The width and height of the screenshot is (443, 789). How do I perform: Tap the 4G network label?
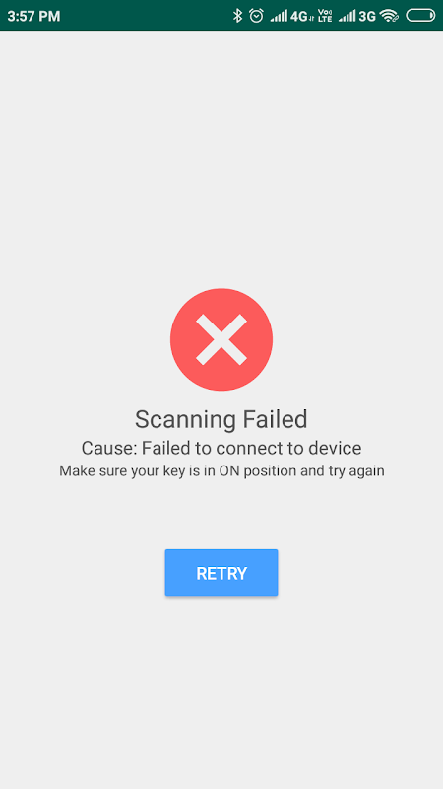[299, 17]
